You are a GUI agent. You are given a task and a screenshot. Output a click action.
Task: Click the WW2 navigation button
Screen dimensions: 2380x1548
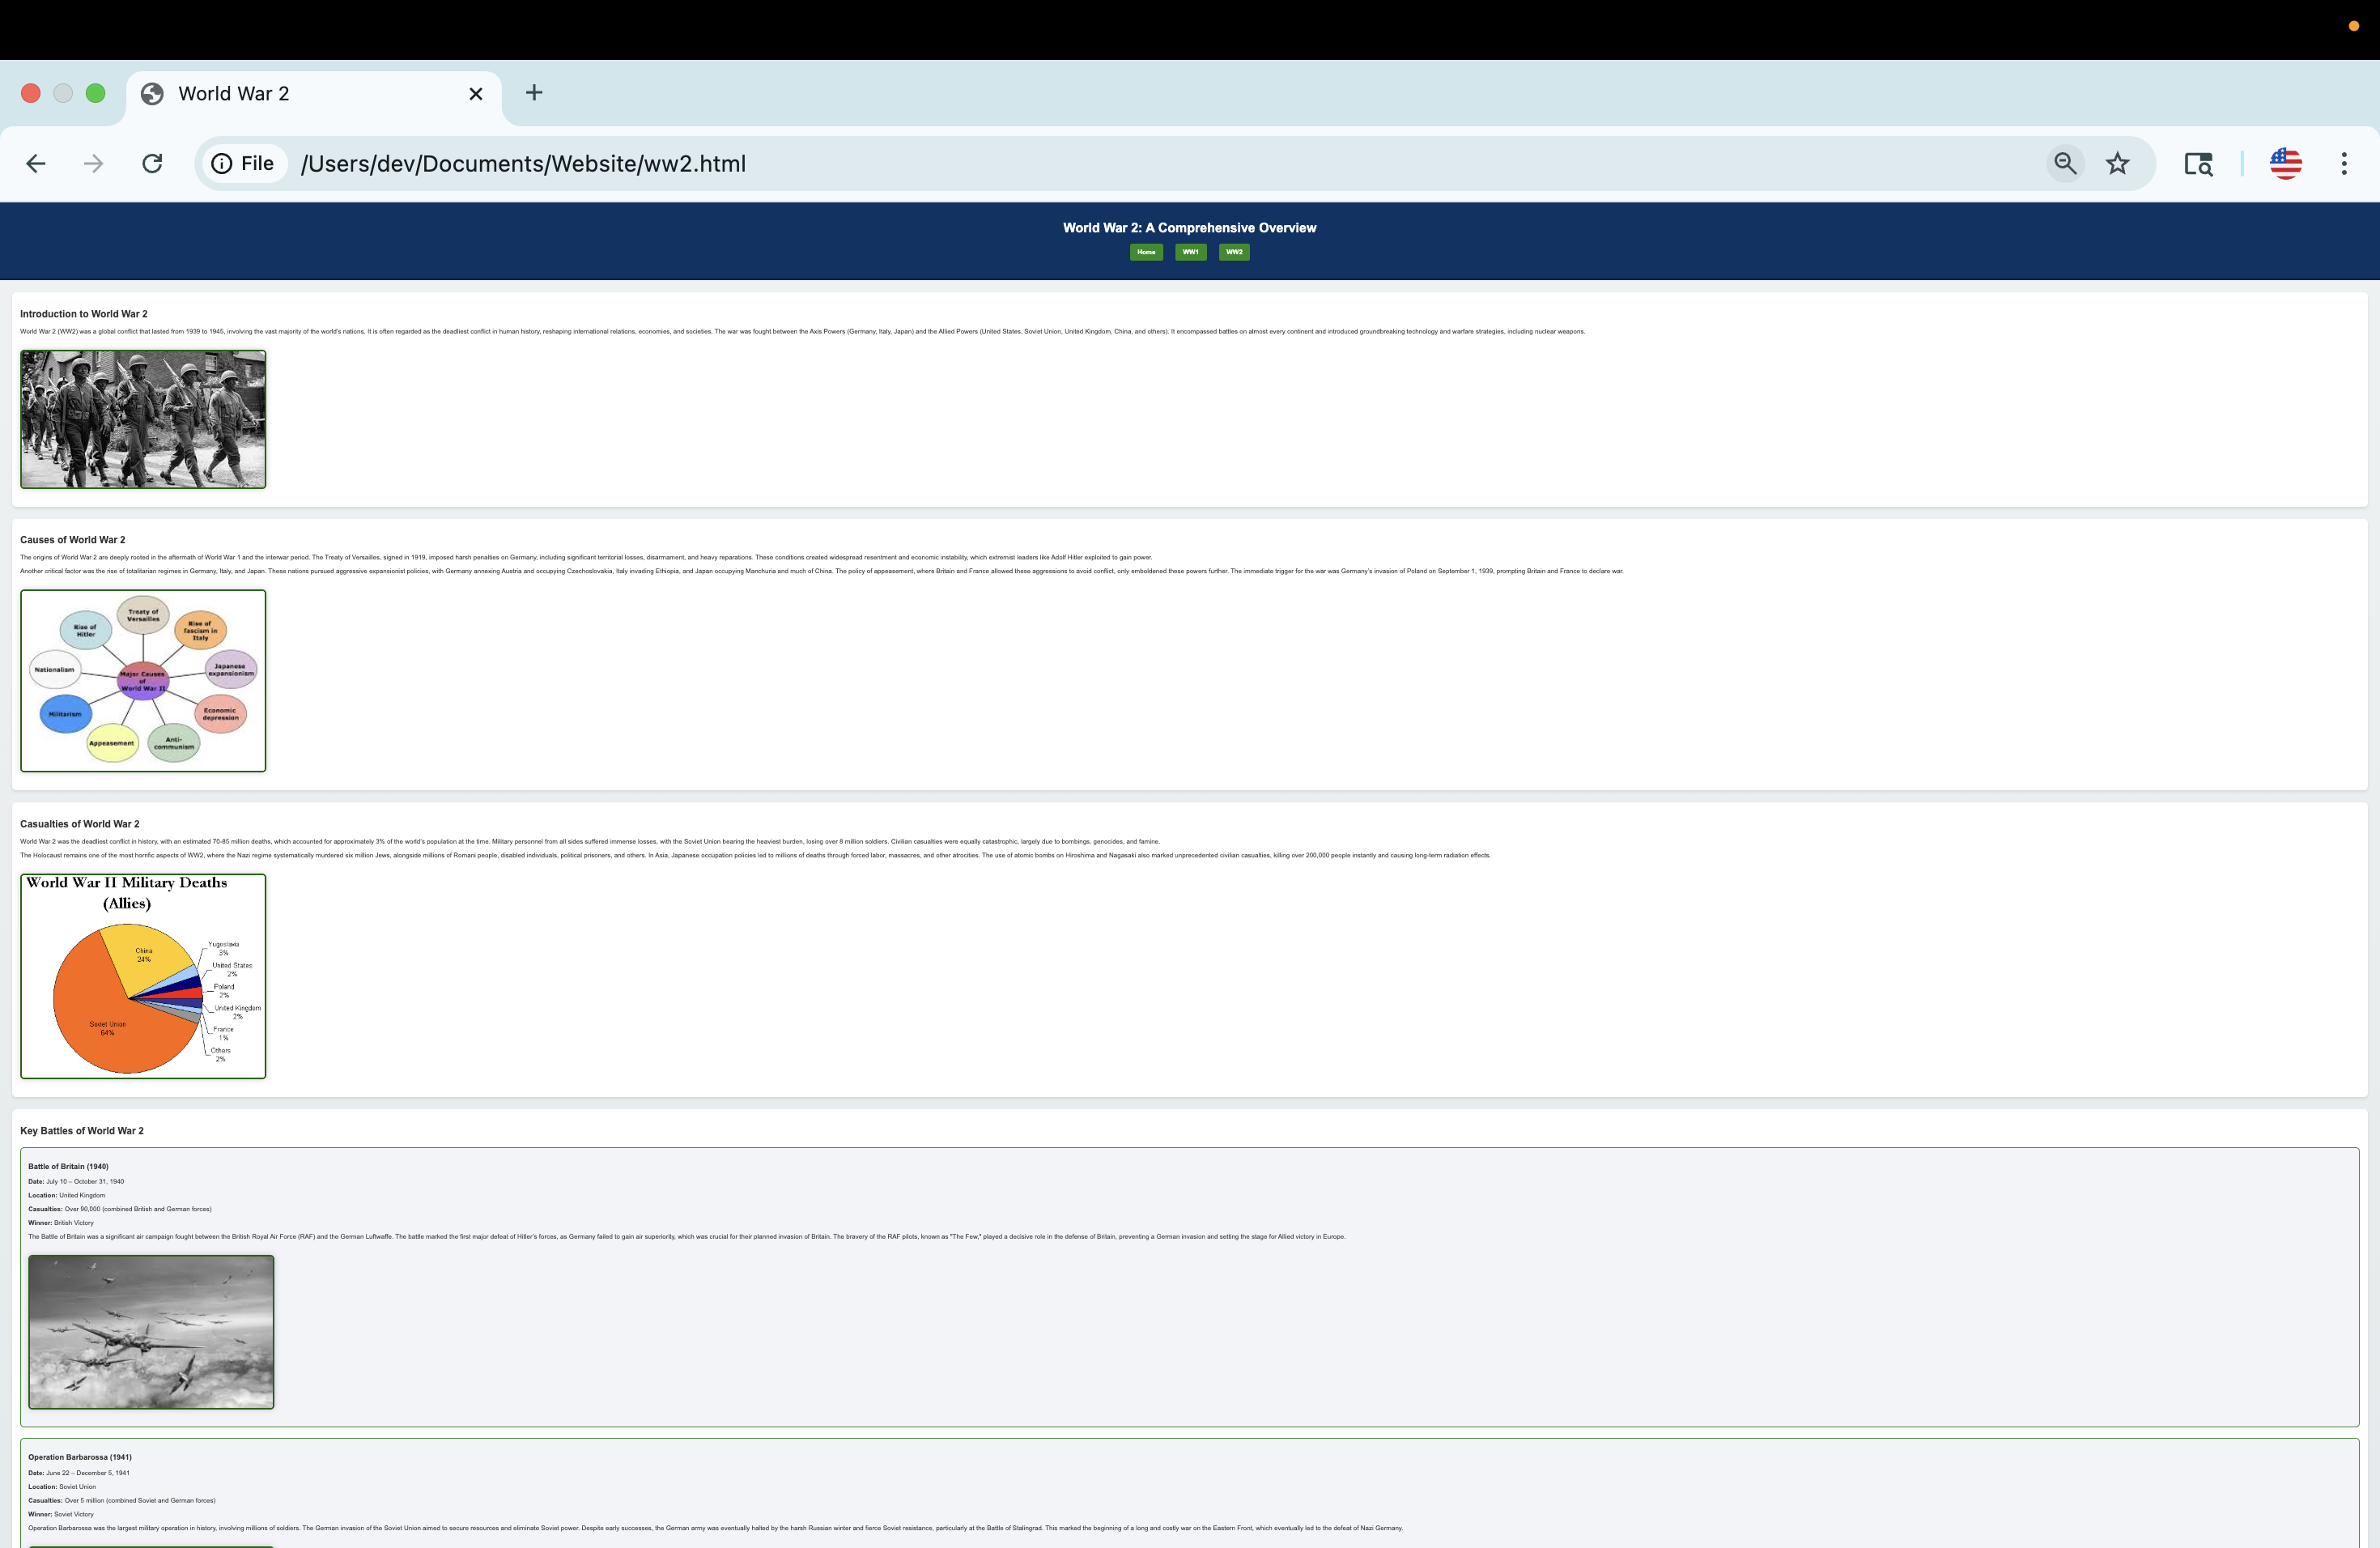pos(1234,252)
